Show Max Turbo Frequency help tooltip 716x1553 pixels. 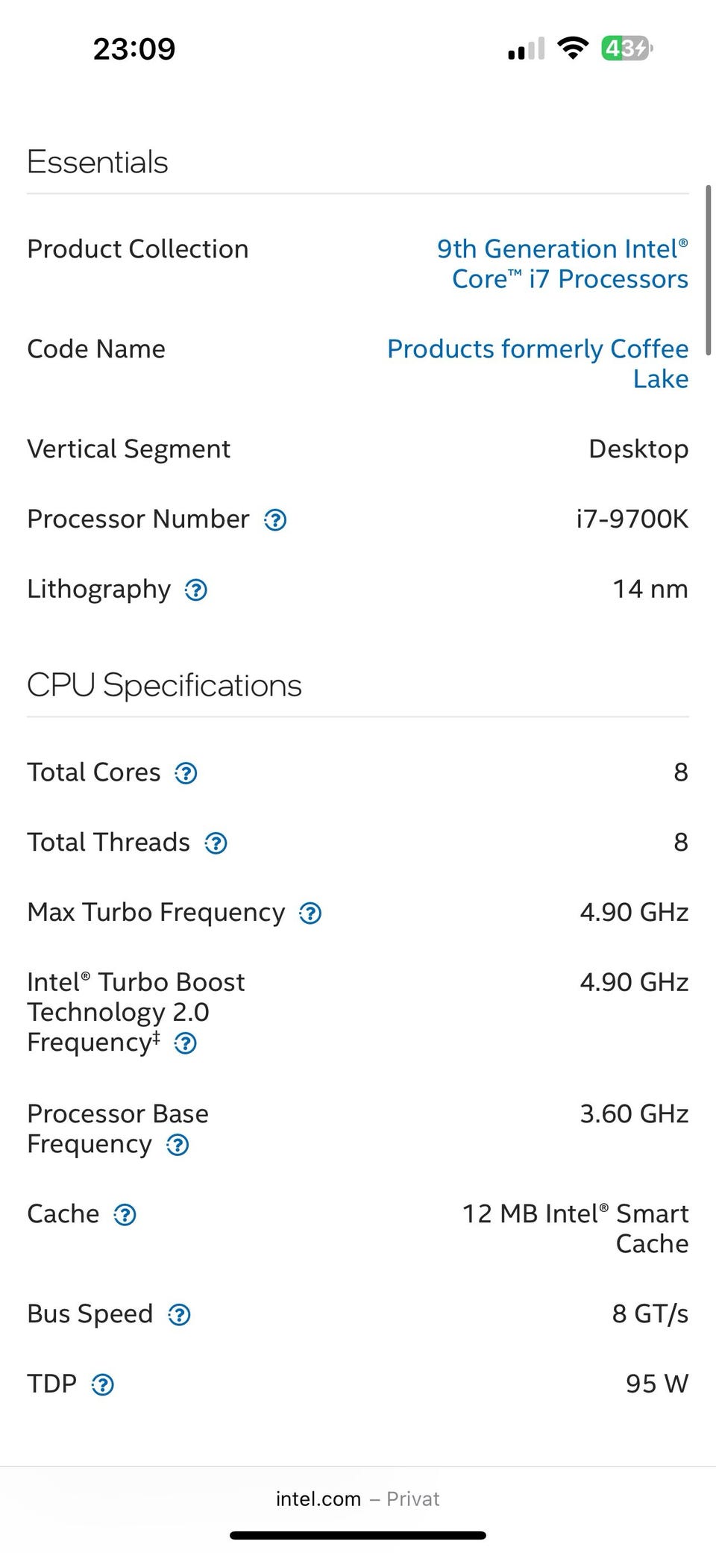[310, 913]
